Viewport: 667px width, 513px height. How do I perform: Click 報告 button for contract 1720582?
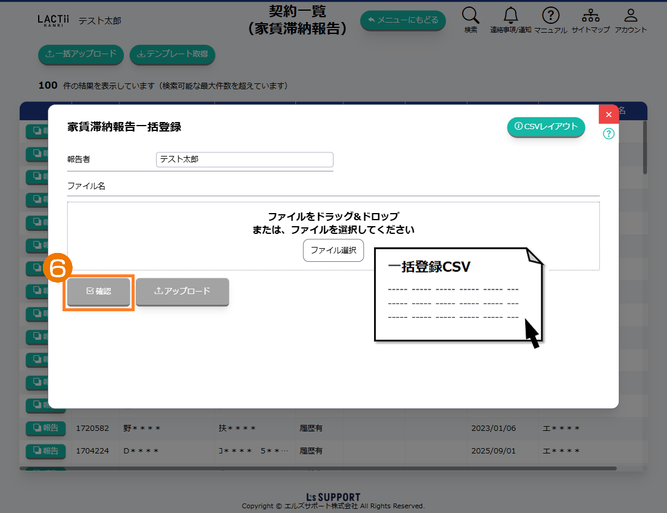[46, 428]
